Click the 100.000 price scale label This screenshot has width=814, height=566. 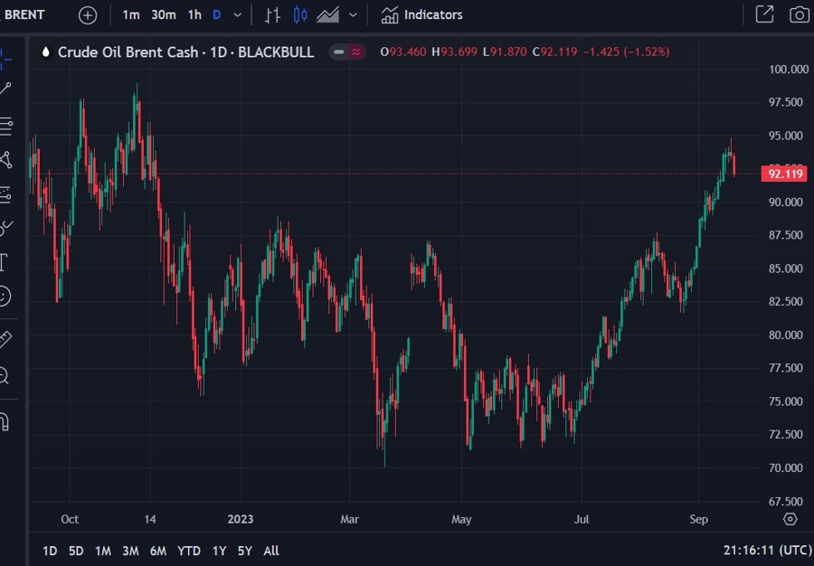pos(788,69)
